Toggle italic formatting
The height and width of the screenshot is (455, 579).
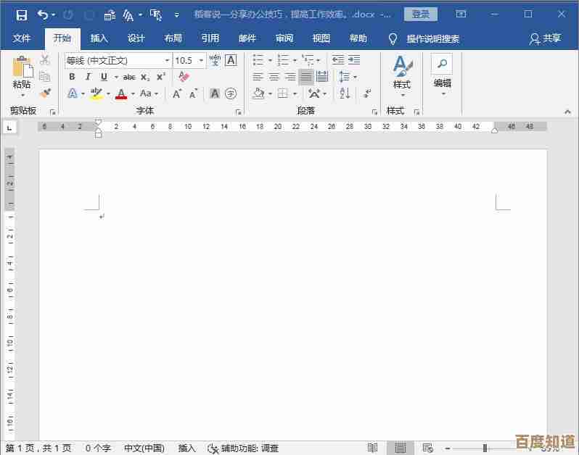click(x=88, y=77)
